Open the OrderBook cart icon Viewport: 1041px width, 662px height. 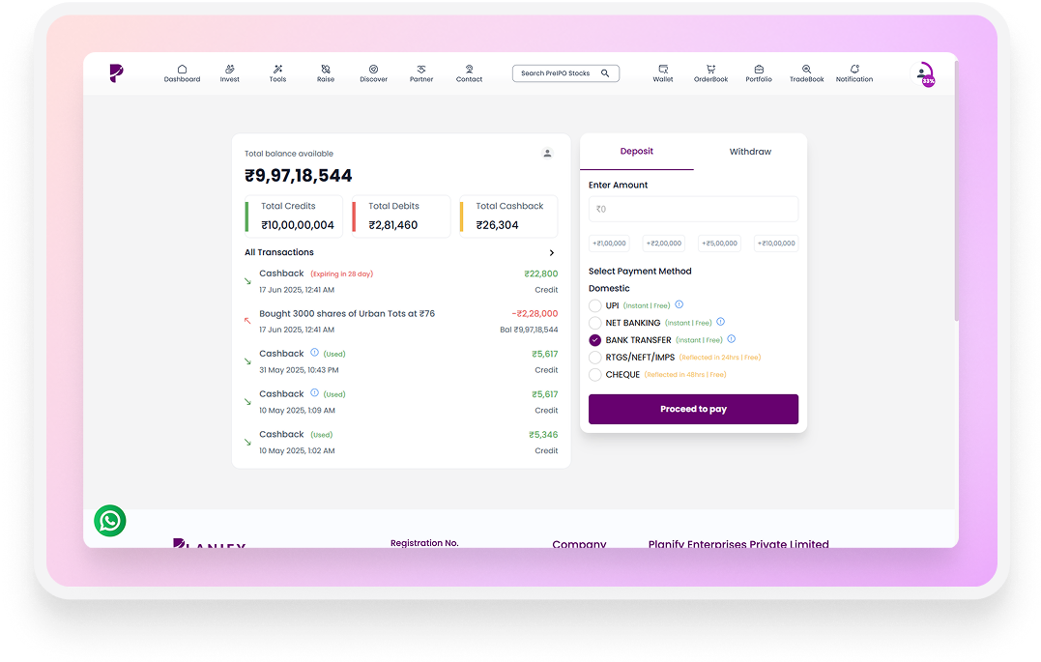click(x=711, y=69)
